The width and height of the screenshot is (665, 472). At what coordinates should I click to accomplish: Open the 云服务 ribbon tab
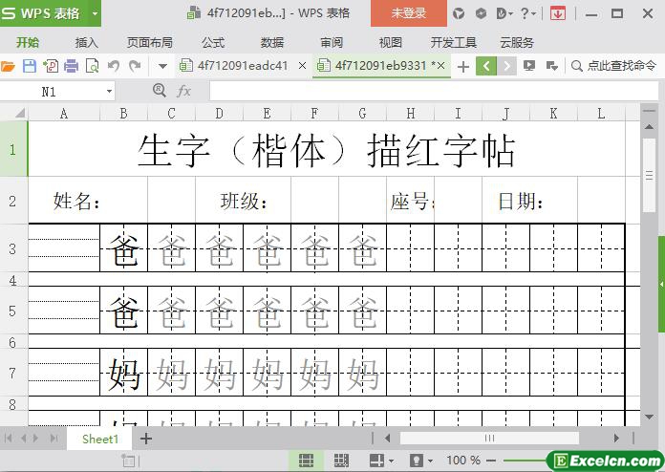(x=517, y=42)
